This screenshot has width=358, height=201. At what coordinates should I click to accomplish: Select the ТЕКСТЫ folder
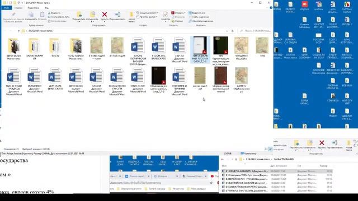point(55,47)
